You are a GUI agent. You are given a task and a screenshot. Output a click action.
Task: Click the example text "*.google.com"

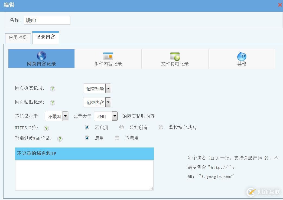pos(216,176)
